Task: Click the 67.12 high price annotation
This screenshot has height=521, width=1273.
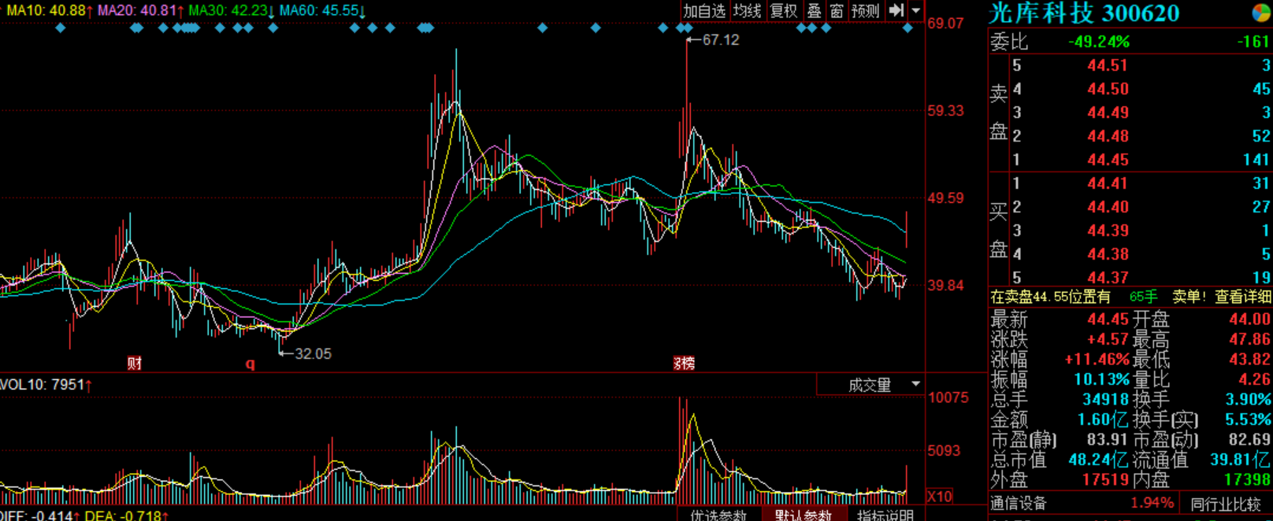Action: pos(720,39)
